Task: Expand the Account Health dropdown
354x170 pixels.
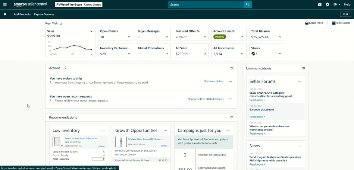Action: coord(242,37)
